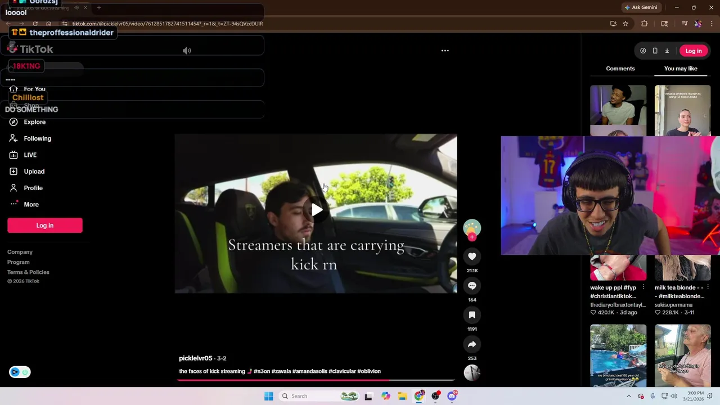
Task: Open the Upload page
Action: click(x=34, y=172)
